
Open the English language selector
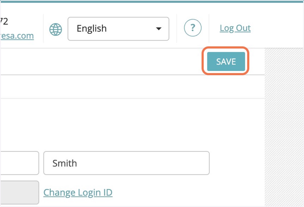click(118, 29)
